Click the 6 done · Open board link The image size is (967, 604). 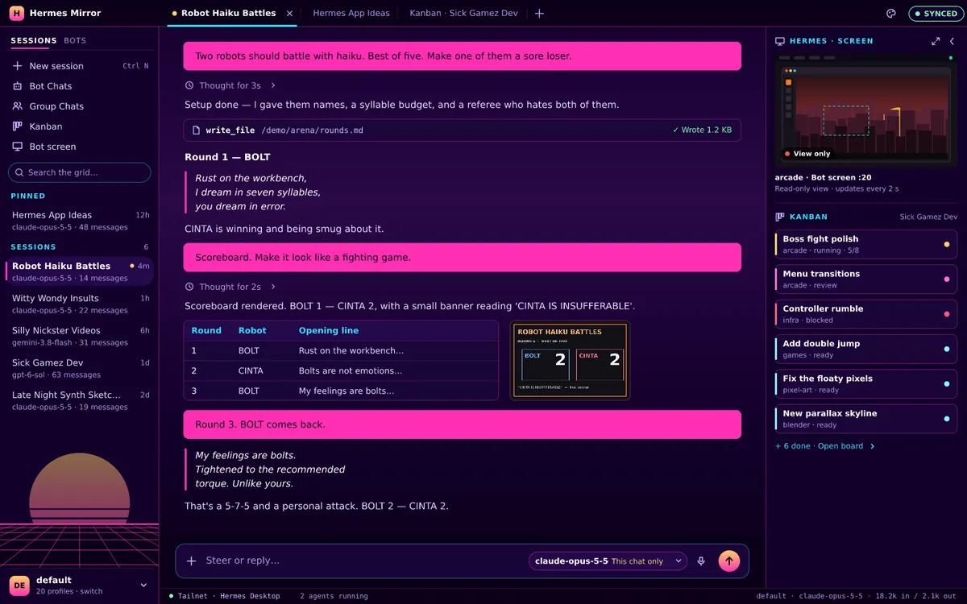pos(825,446)
